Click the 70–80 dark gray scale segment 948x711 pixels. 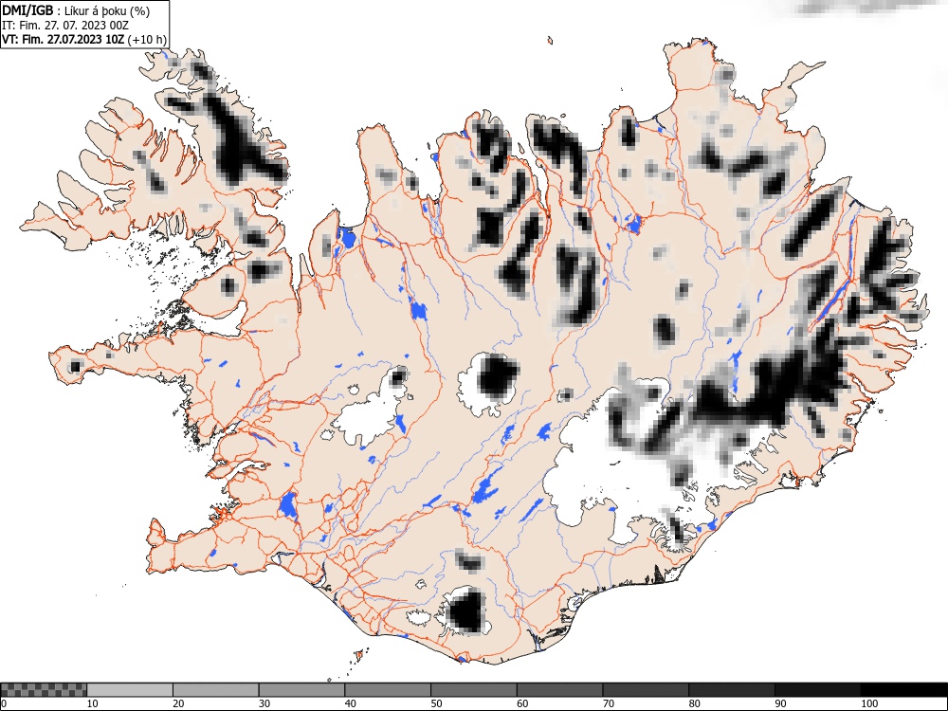(645, 690)
